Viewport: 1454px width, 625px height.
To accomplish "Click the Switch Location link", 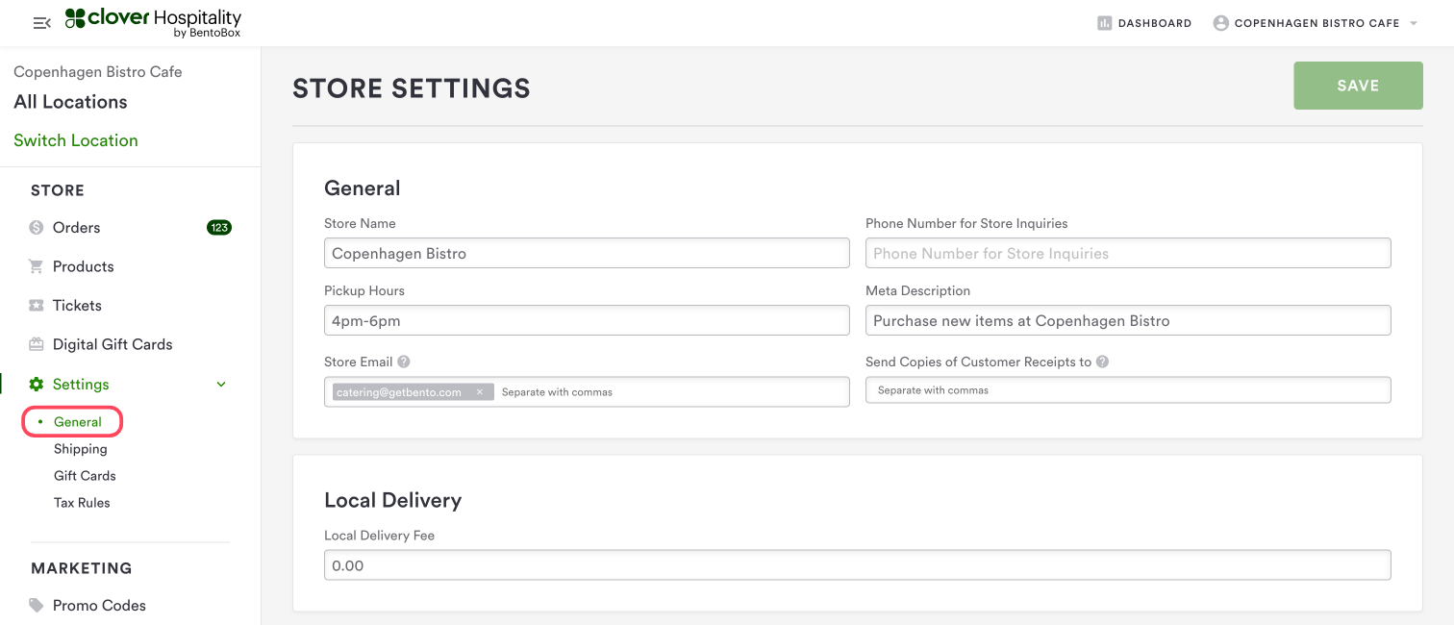I will pyautogui.click(x=76, y=140).
